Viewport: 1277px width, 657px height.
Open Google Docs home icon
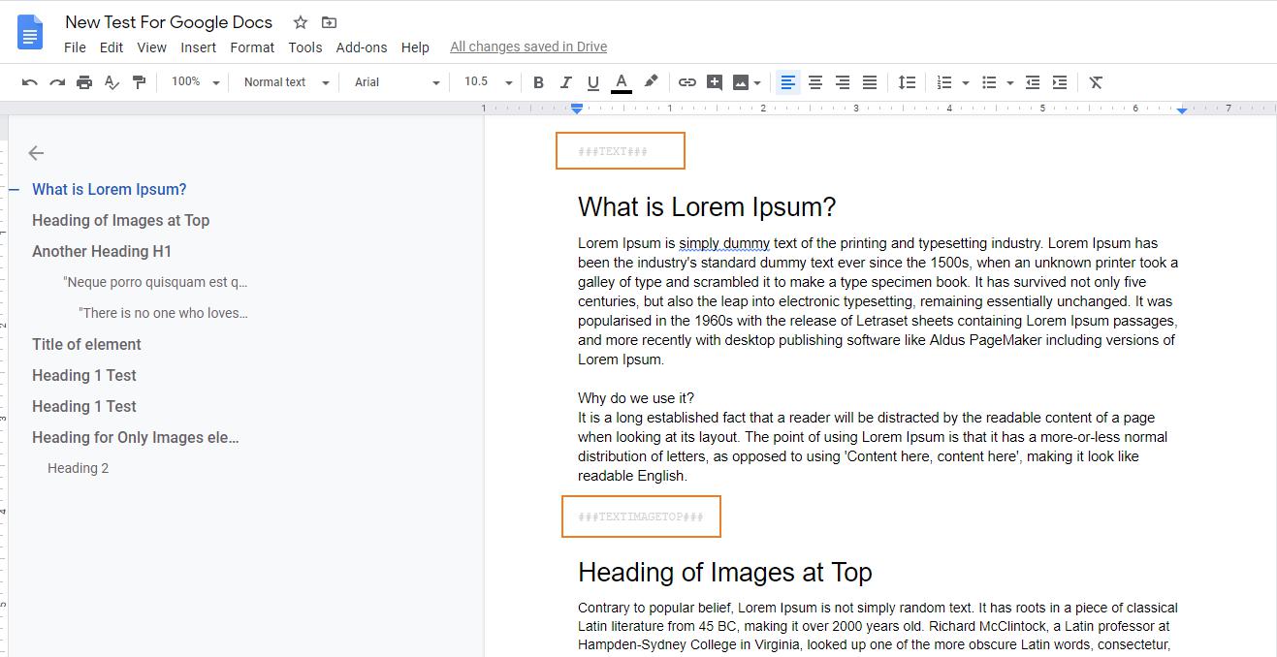click(30, 33)
